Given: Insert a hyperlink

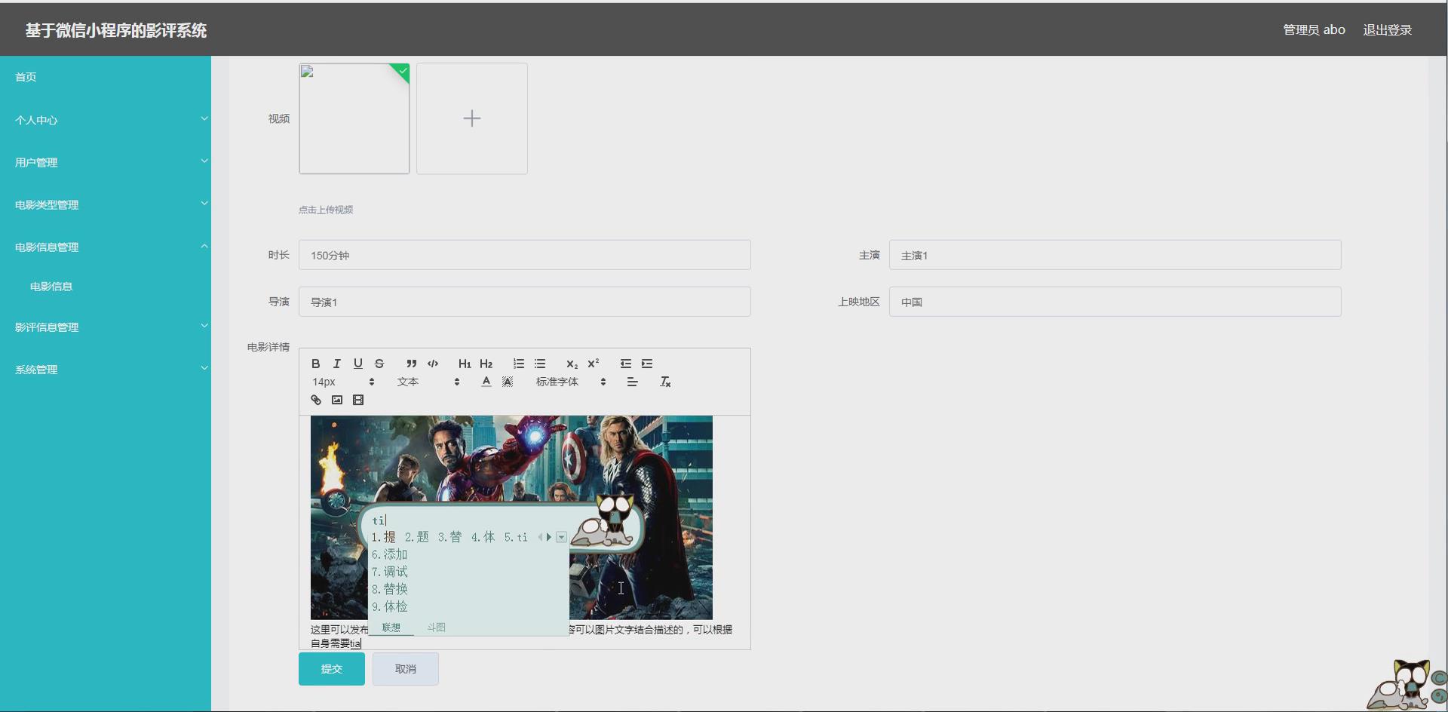Looking at the screenshot, I should (316, 400).
